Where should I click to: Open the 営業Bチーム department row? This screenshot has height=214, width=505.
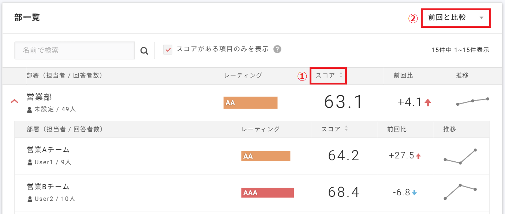(48, 187)
